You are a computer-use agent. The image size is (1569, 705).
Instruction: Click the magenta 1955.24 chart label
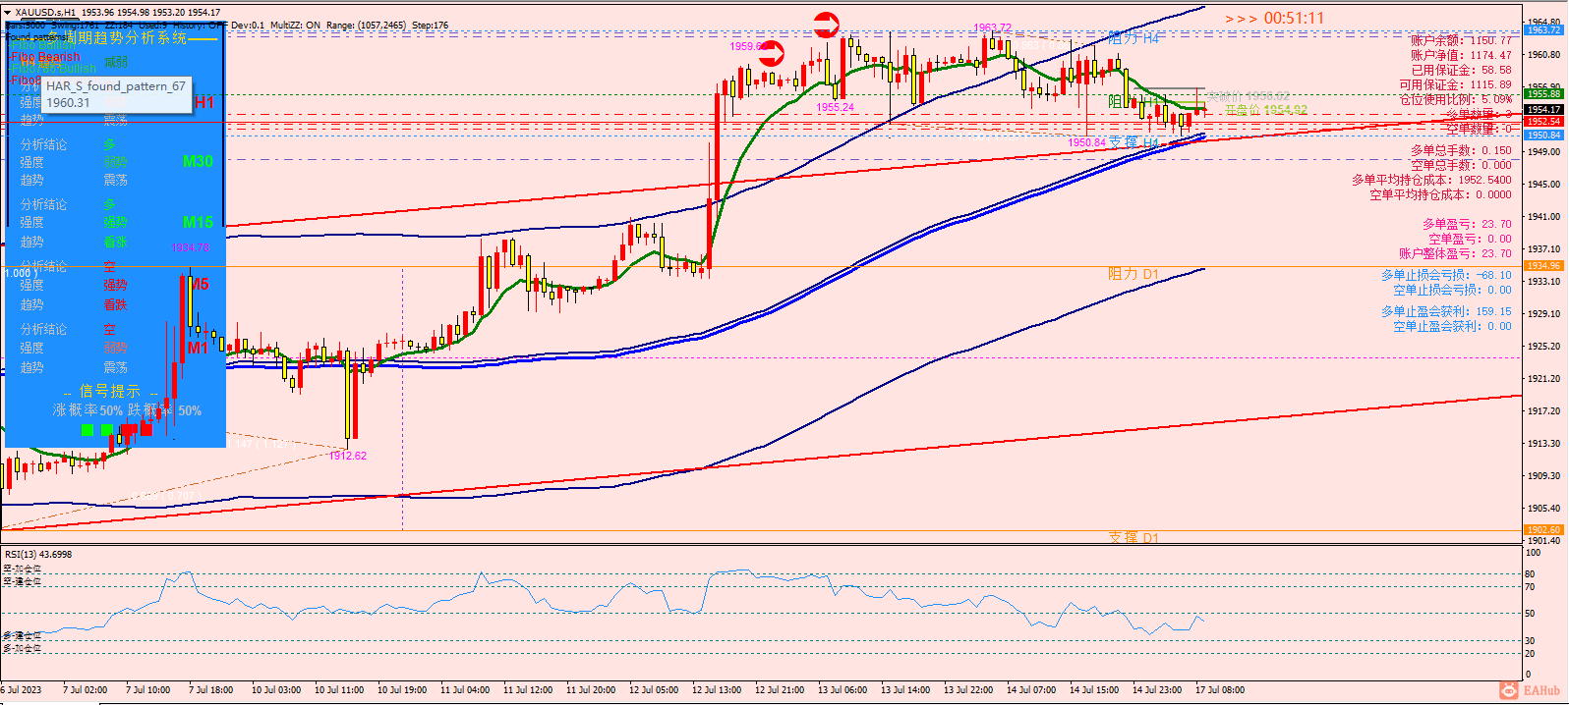(836, 107)
